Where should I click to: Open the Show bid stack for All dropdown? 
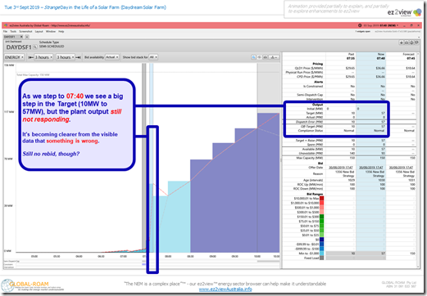click(x=153, y=57)
